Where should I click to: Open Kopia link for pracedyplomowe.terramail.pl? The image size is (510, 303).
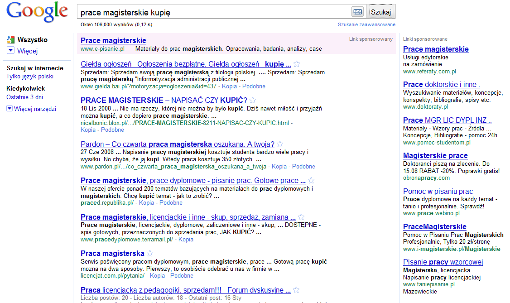pos(186,240)
